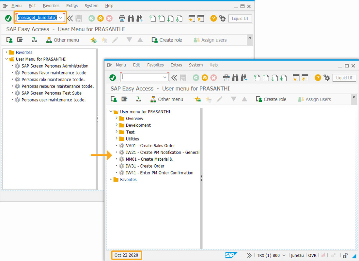Expand the Development folder
The image size is (359, 261).
point(117,125)
